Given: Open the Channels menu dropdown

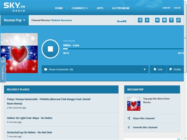Looking at the screenshot, I should [x=80, y=8].
